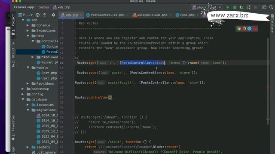Open the Favorites tool window
Image resolution: width=275 pixels, height=154 pixels.
pyautogui.click(x=13, y=127)
